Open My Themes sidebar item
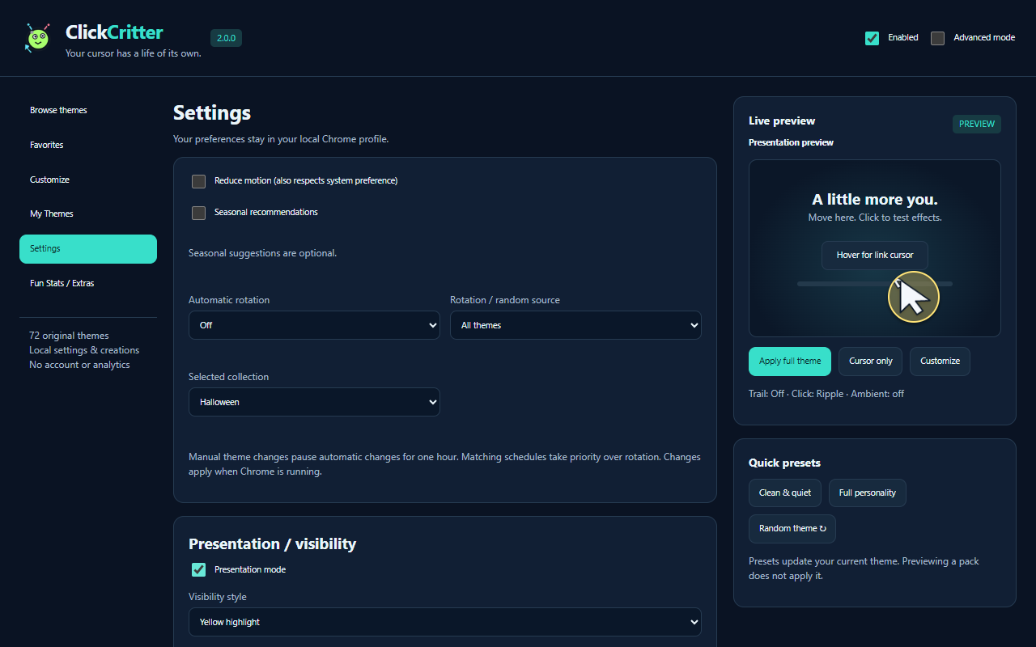The image size is (1036, 647). coord(88,214)
